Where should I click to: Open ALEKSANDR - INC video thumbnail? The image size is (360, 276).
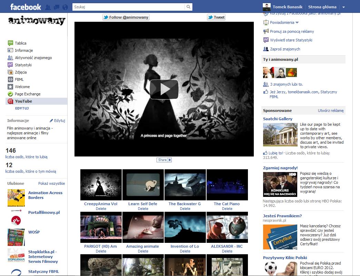click(x=227, y=227)
